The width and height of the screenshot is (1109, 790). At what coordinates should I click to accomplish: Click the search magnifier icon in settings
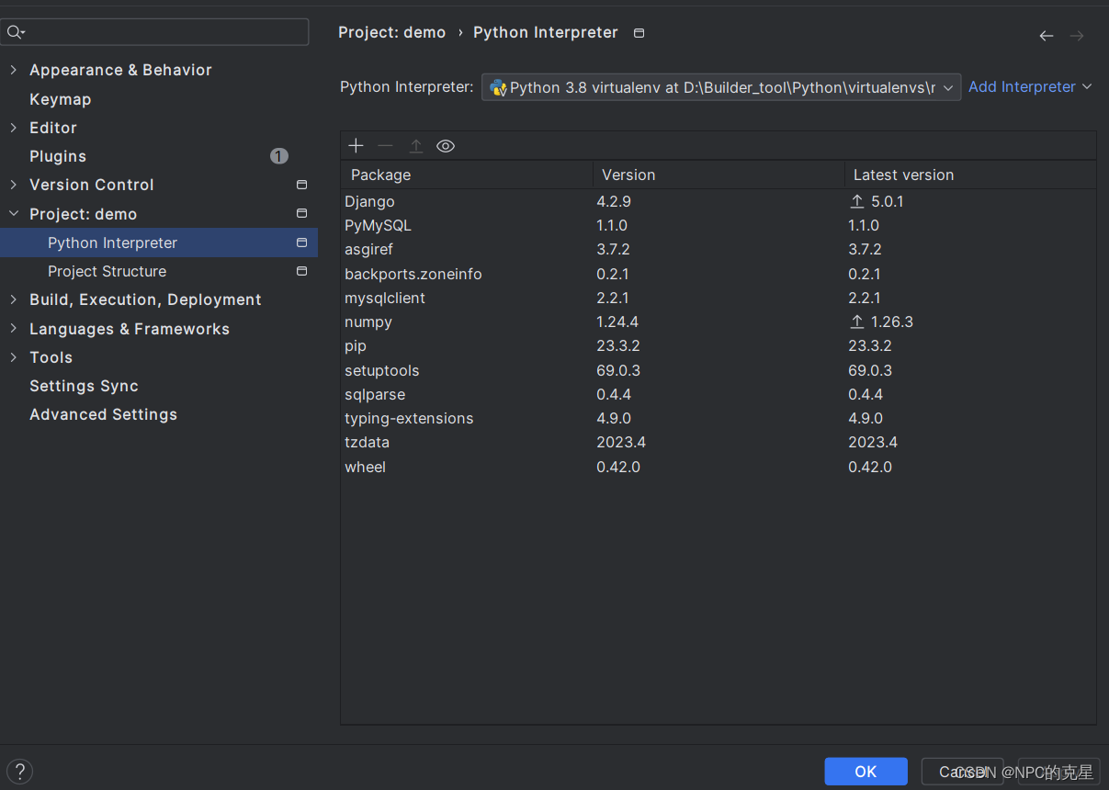[x=15, y=32]
